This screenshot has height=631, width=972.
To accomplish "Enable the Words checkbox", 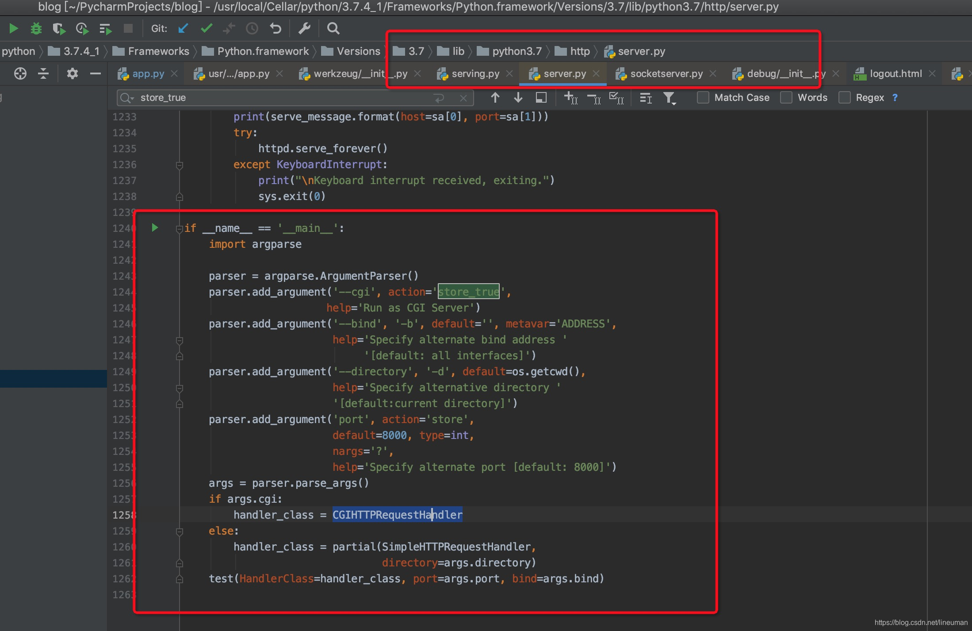I will pos(786,97).
